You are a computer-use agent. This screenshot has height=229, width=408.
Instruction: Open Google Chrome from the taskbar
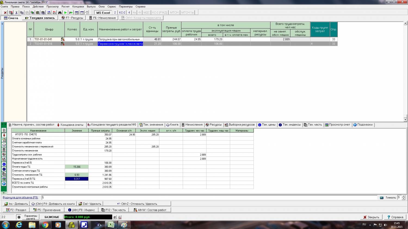pyautogui.click(x=45, y=225)
